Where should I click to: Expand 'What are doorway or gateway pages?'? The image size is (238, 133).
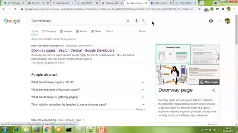tap(88, 97)
